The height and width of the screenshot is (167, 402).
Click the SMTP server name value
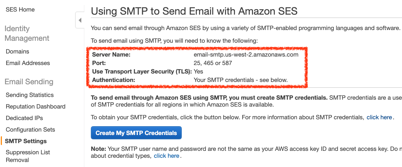246,55
